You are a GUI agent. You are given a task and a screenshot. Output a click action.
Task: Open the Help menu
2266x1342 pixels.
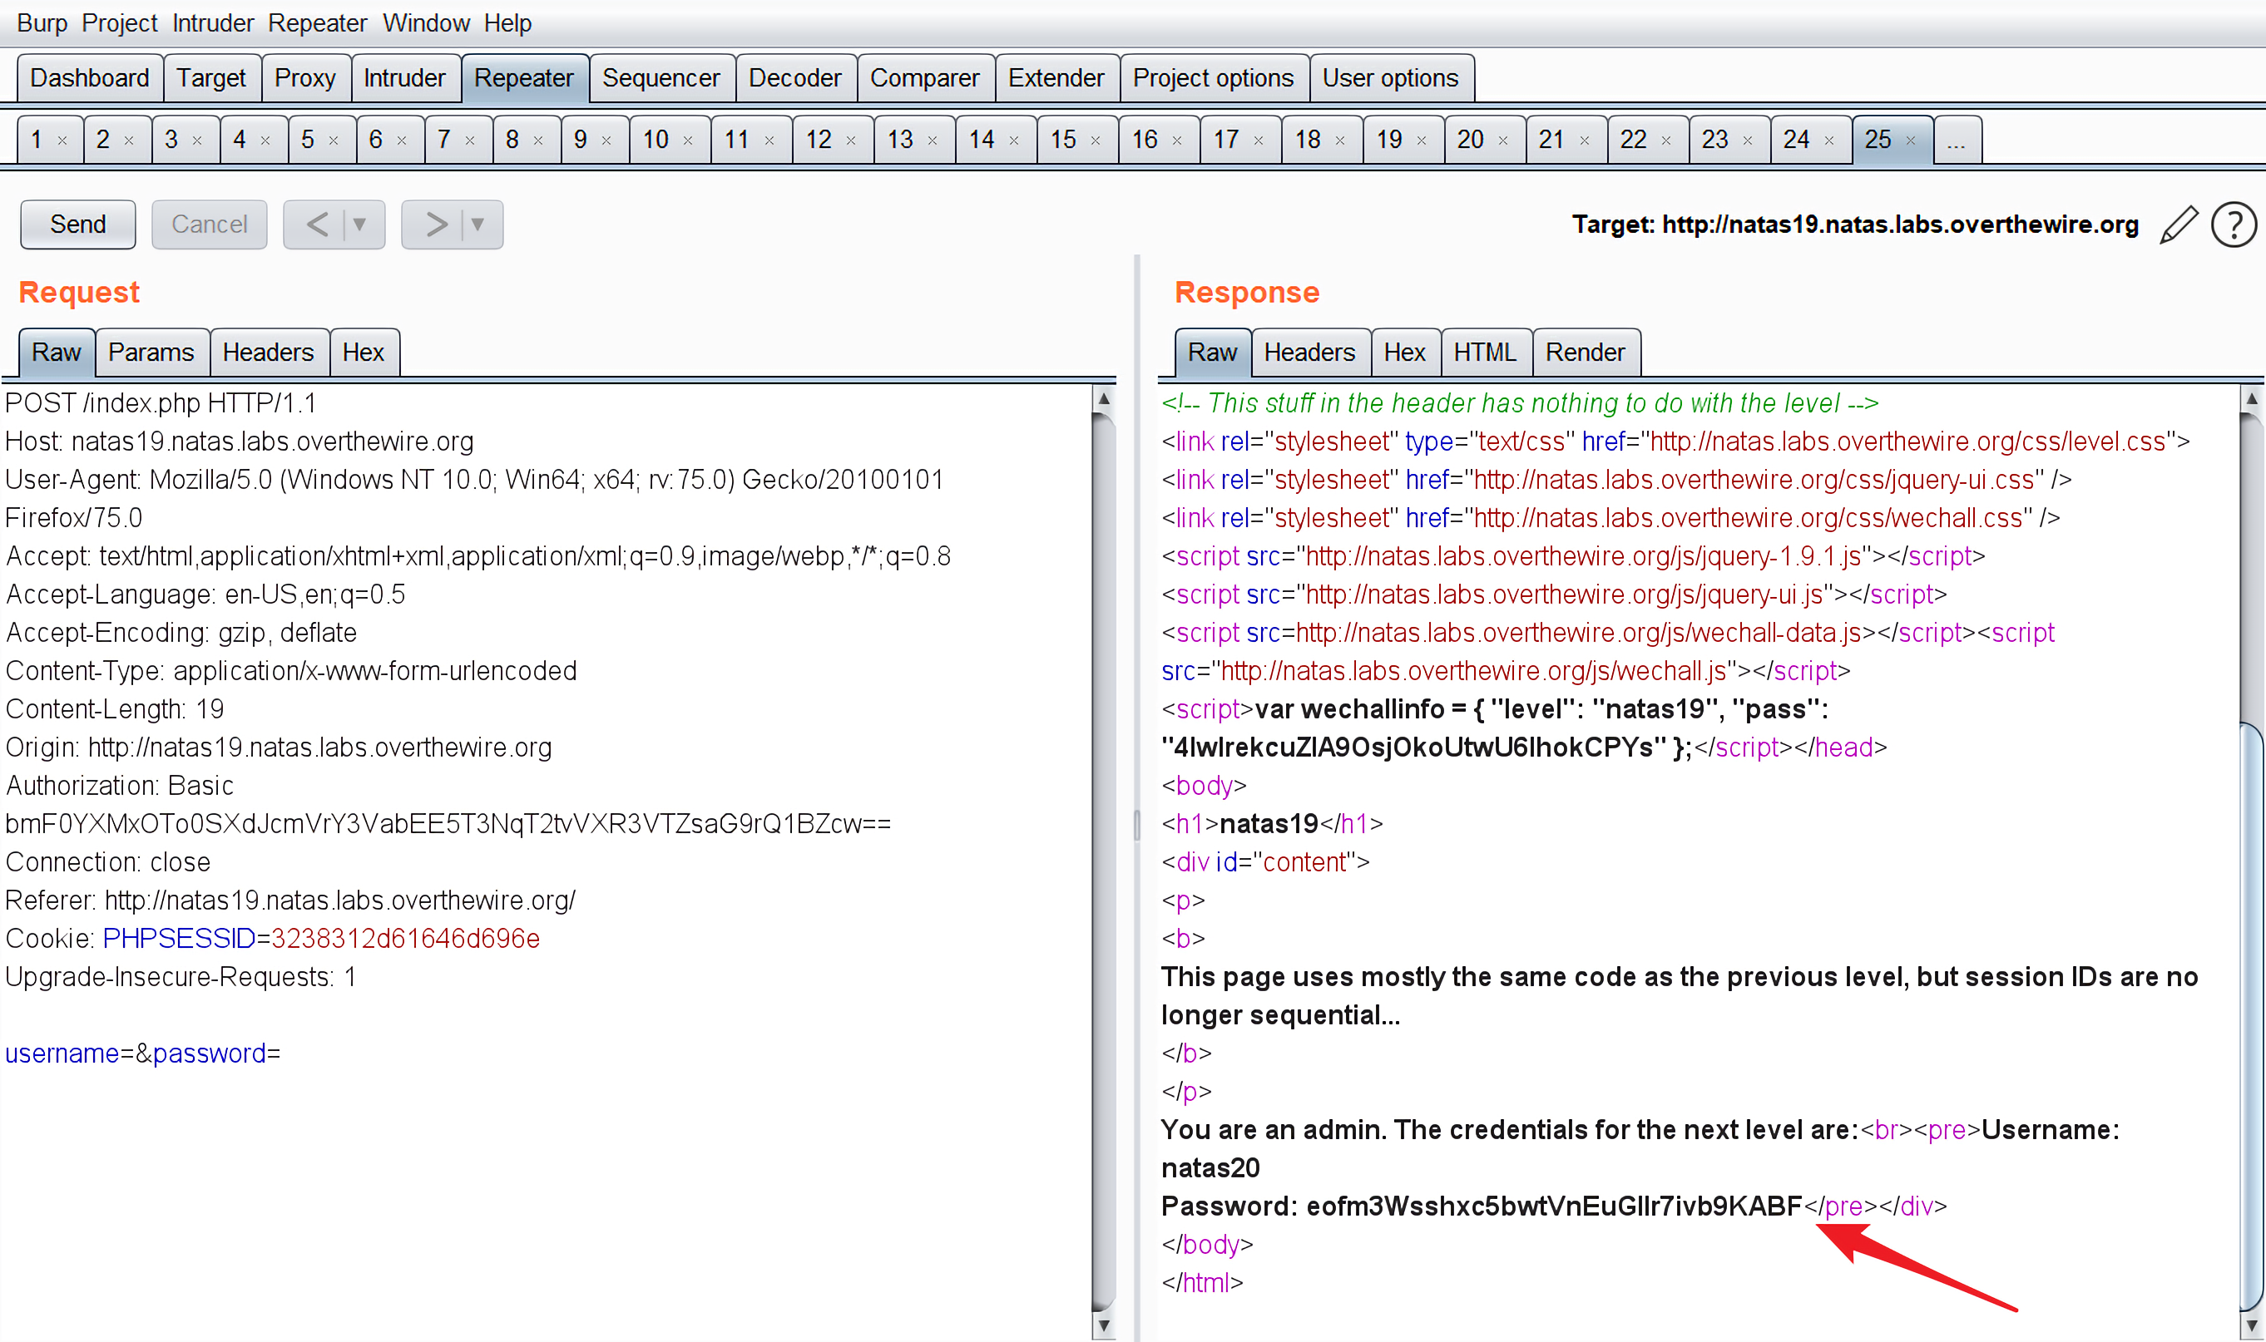pyautogui.click(x=507, y=22)
